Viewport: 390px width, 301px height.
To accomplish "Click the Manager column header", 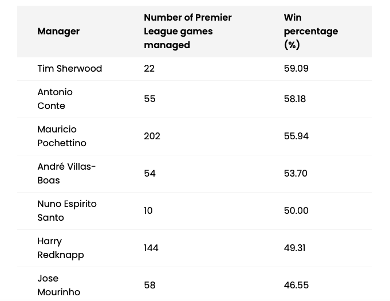I will pos(58,32).
